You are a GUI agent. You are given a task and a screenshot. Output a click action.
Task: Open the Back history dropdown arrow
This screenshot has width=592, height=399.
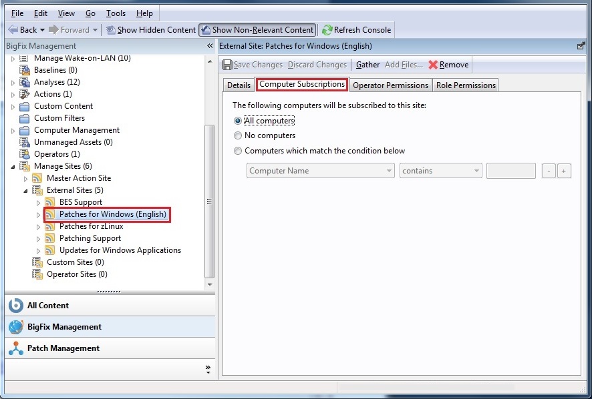(42, 30)
